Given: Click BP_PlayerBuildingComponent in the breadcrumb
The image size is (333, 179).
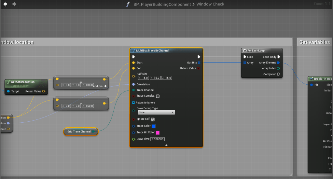Looking at the screenshot, I should click(x=162, y=4).
